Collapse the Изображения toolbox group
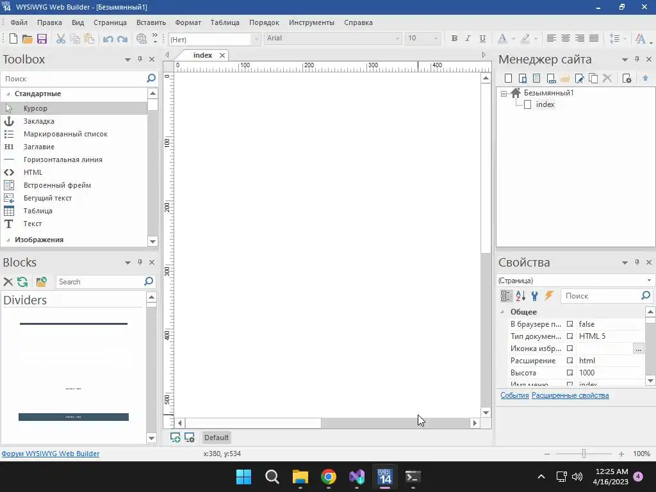The image size is (656, 492). point(8,240)
